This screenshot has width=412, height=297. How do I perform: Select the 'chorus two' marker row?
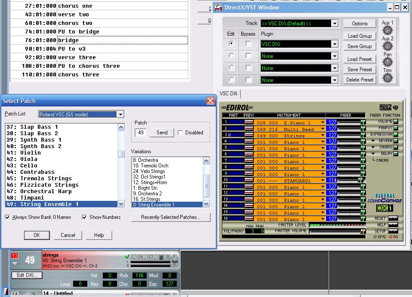99,23
